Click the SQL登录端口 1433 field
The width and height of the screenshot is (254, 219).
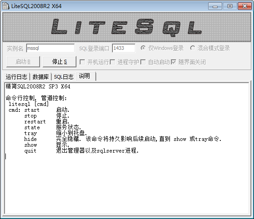[x=124, y=48]
